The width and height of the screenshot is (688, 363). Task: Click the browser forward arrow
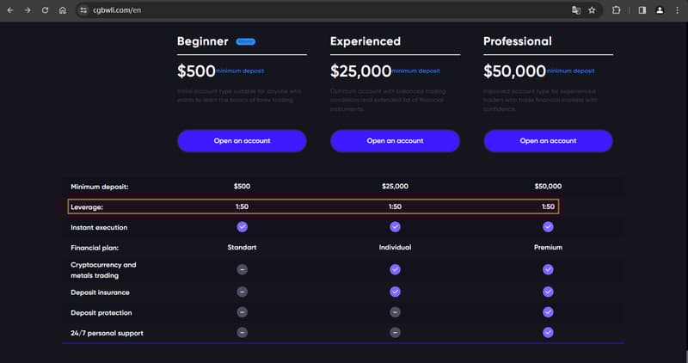pyautogui.click(x=28, y=10)
